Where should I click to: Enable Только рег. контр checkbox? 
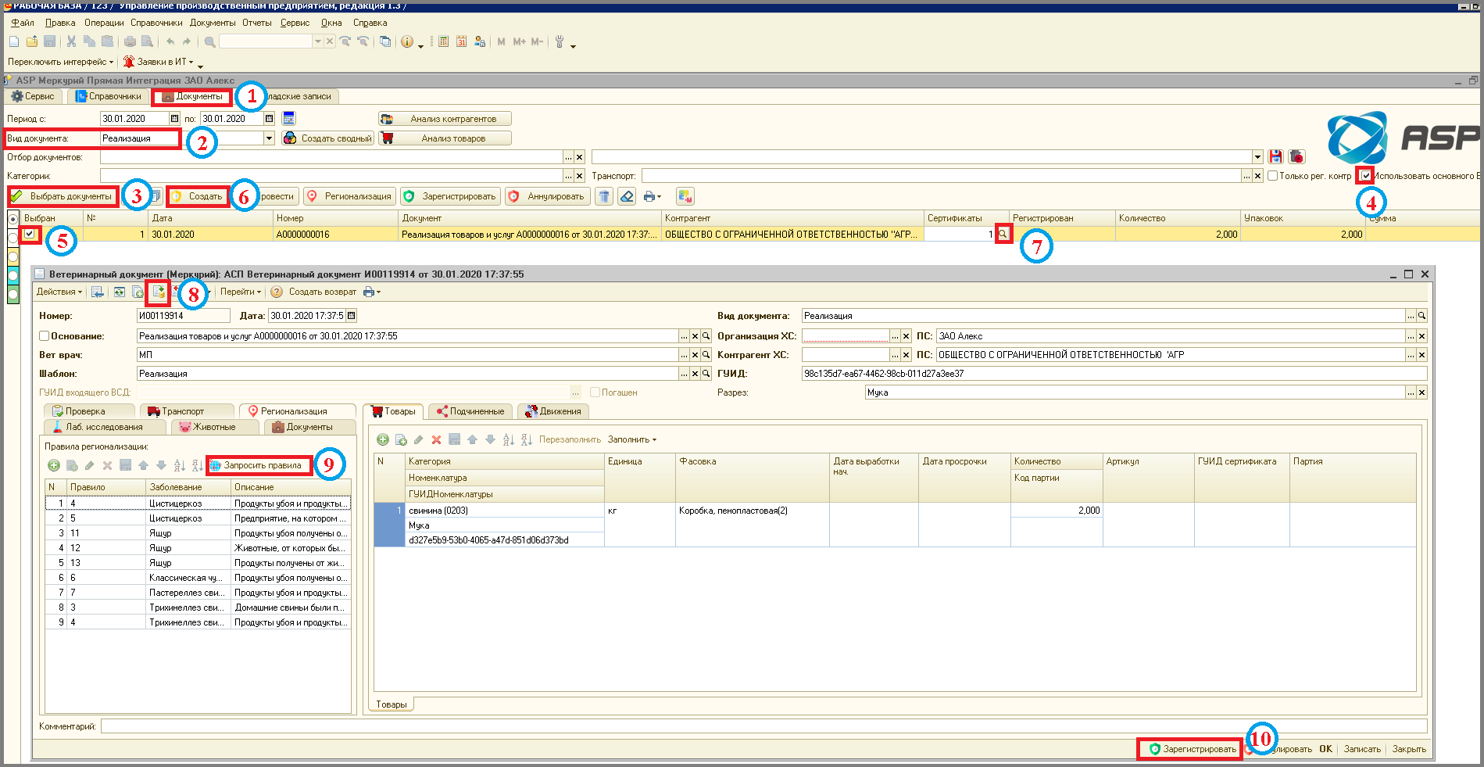point(1272,176)
